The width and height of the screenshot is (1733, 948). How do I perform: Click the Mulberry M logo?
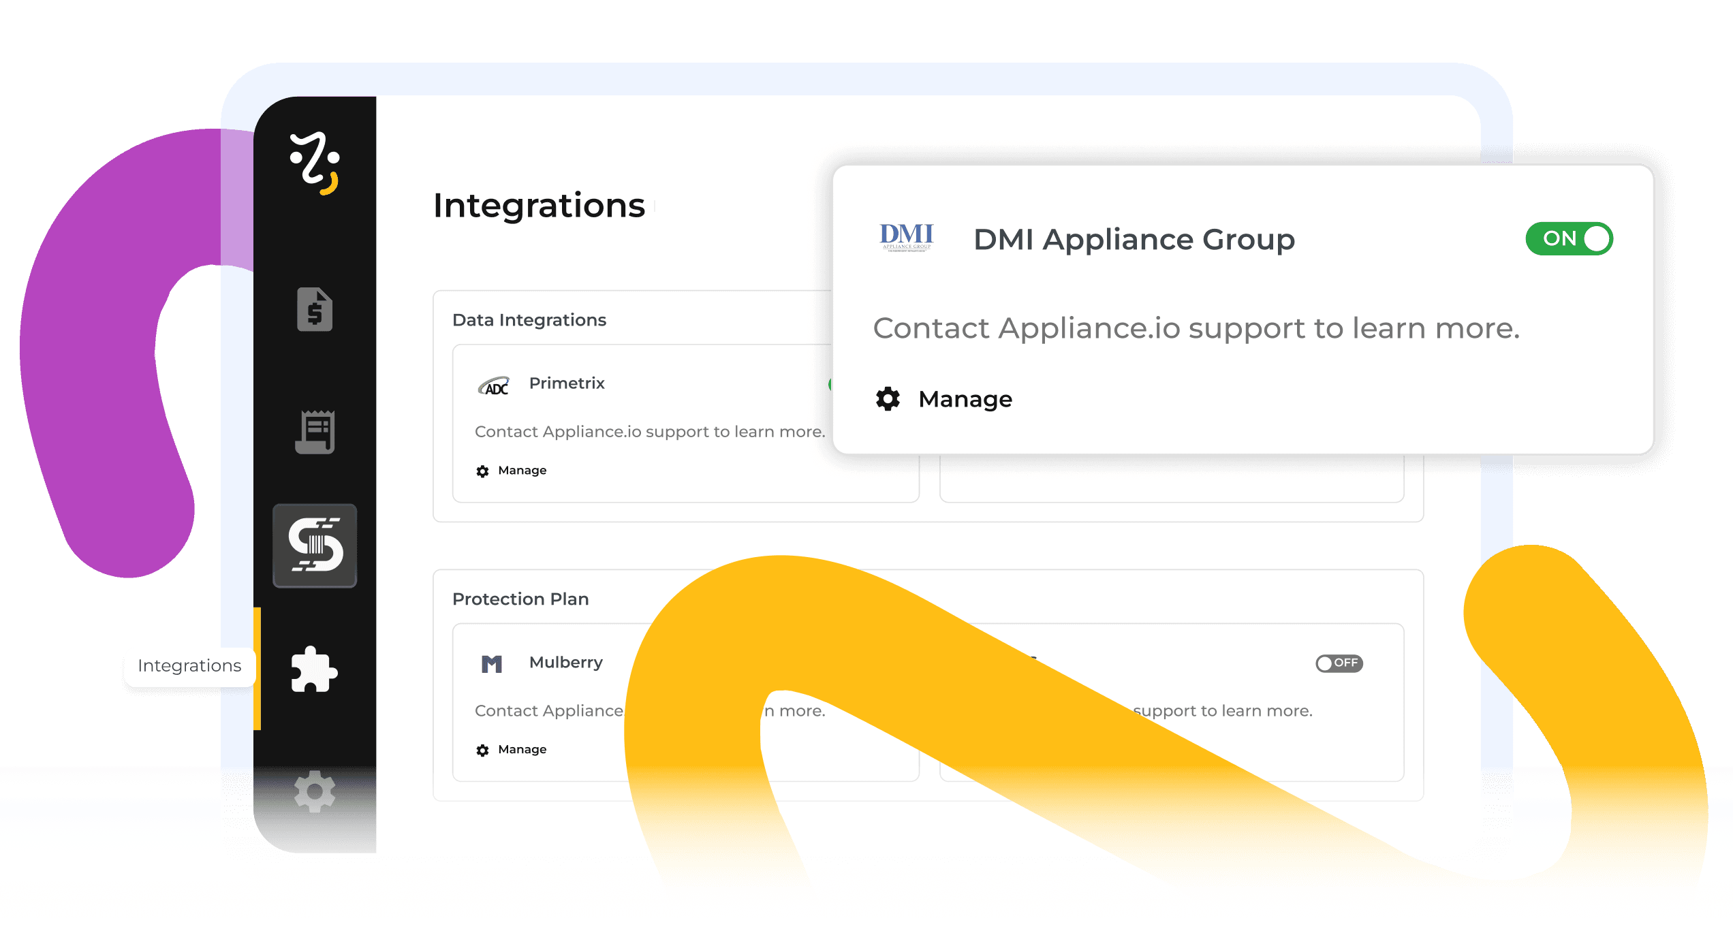coord(492,663)
